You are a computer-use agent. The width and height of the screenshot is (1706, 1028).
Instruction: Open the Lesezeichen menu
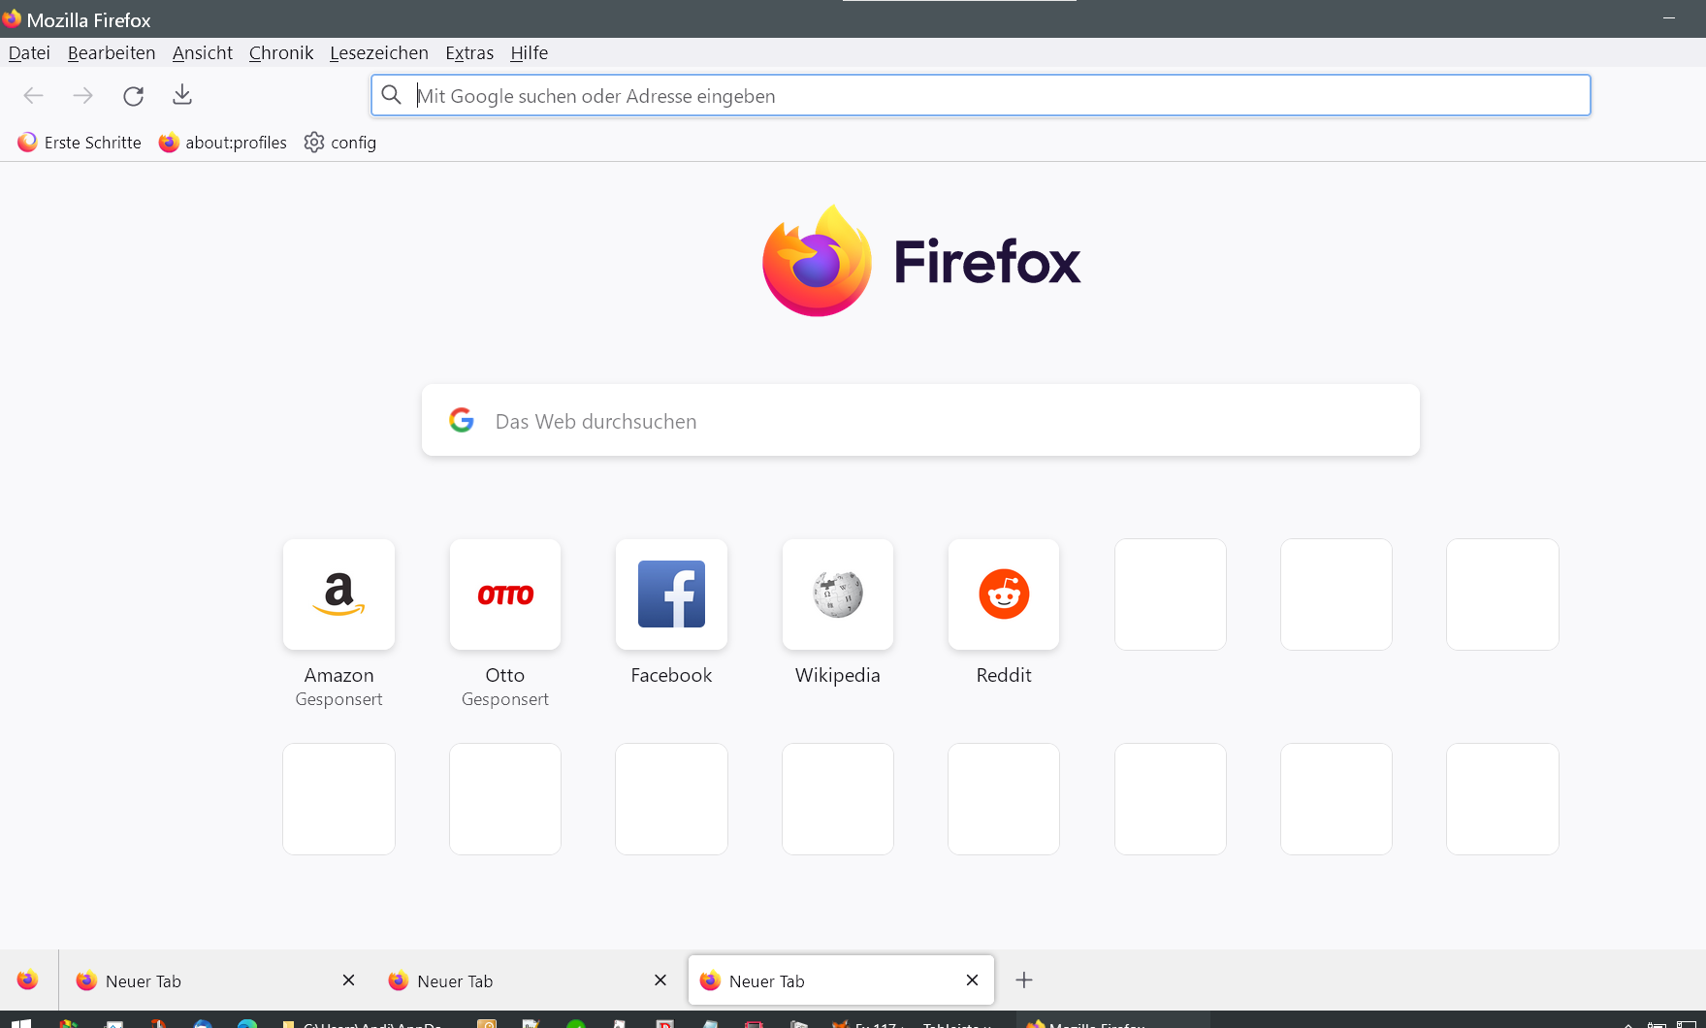379,53
